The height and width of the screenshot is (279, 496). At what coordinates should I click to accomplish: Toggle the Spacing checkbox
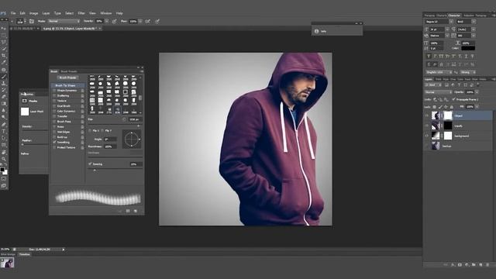tap(90, 164)
